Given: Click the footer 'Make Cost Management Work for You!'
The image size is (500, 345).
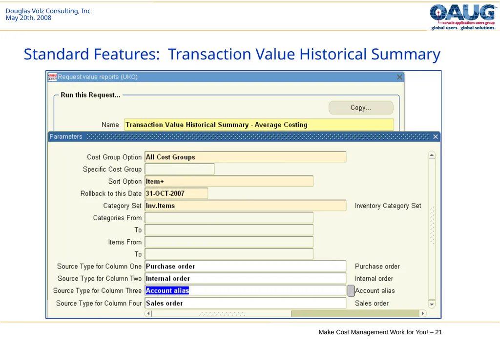Looking at the screenshot, I should click(x=374, y=332).
